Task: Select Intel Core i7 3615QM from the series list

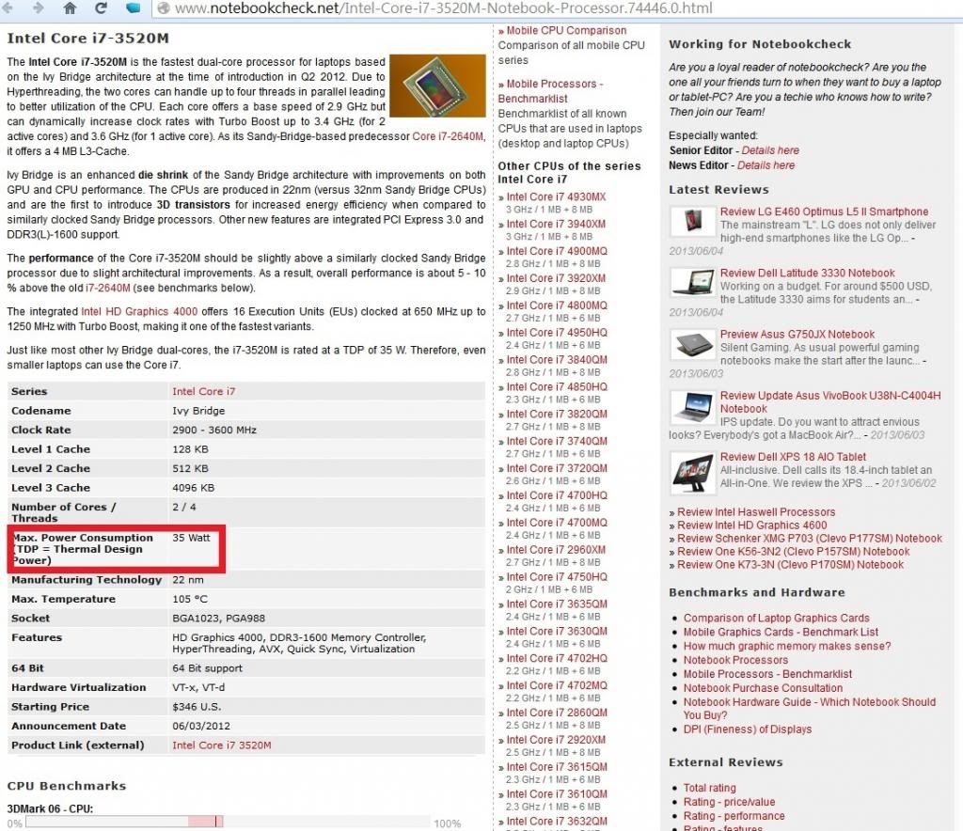Action: [557, 767]
